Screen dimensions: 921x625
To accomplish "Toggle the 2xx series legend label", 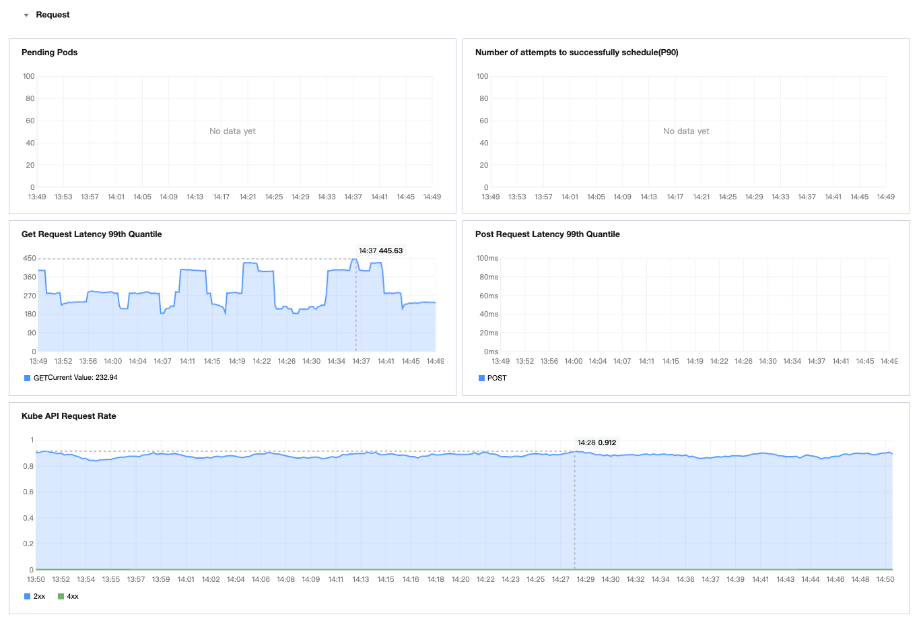I will pyautogui.click(x=40, y=596).
